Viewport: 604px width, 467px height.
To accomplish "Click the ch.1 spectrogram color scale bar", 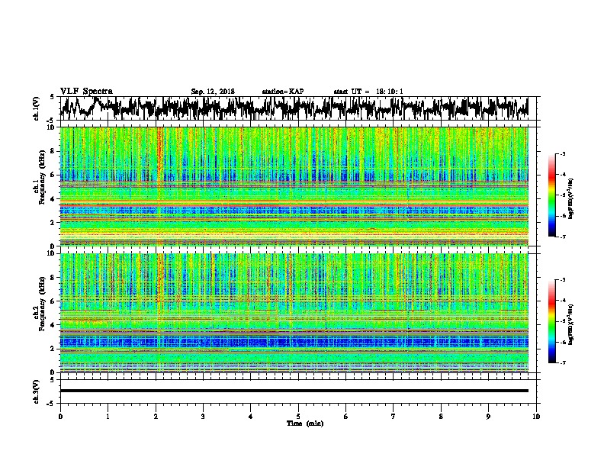I will tap(551, 195).
